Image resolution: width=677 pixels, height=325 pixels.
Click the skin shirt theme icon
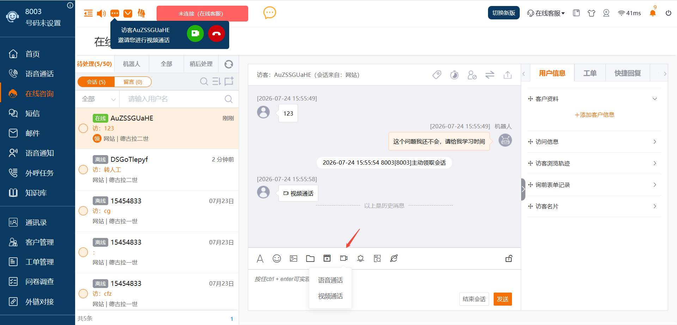[x=591, y=13]
